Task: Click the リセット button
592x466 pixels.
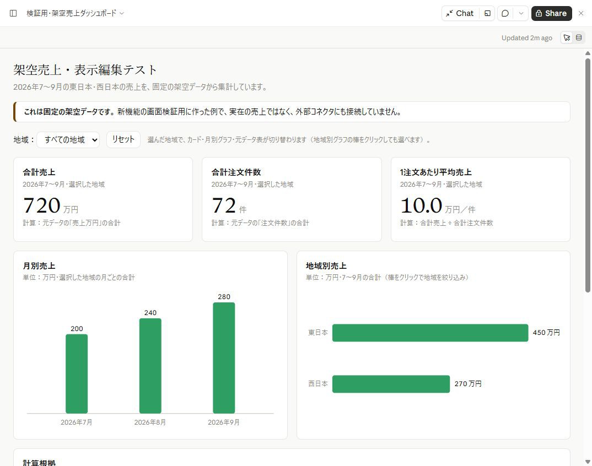Action: (123, 139)
